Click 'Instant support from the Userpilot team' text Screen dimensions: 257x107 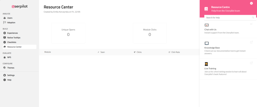[x=222, y=33]
